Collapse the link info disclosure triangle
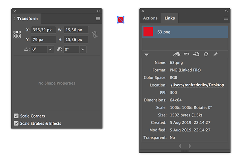The width and height of the screenshot is (245, 164). (146, 55)
